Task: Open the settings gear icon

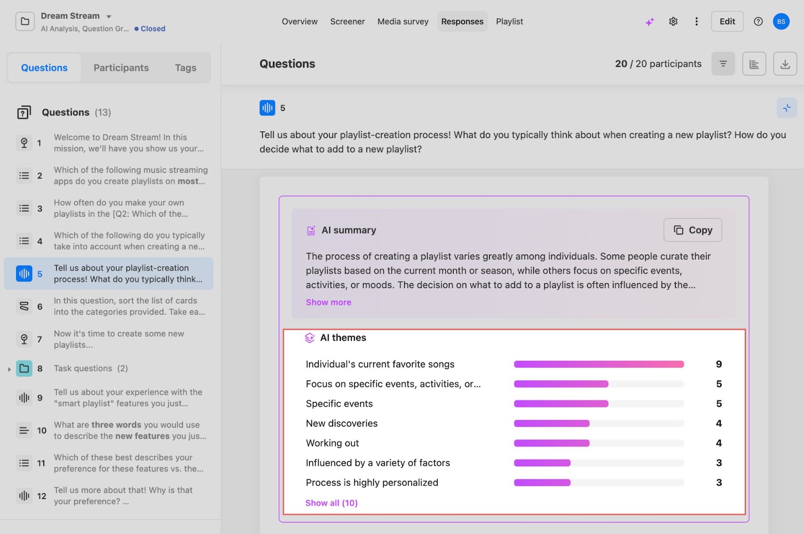Action: (673, 21)
